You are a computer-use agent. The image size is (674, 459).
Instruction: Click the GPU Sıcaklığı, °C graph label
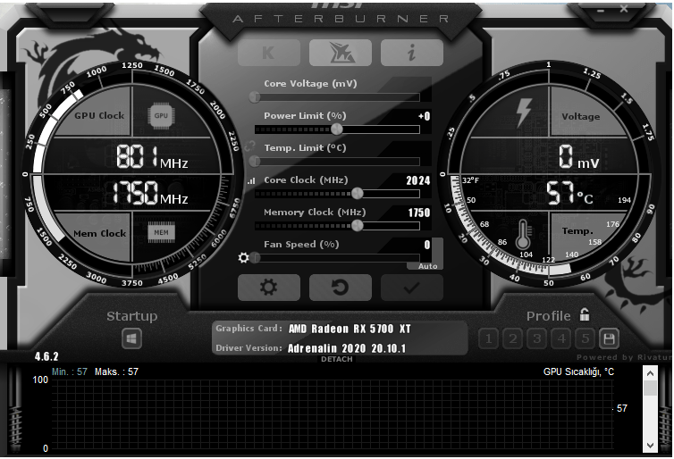tap(578, 371)
